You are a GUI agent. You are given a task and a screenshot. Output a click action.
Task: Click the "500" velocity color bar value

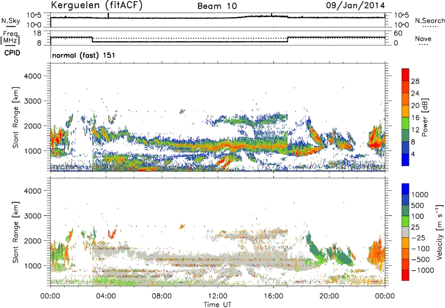click(x=418, y=206)
